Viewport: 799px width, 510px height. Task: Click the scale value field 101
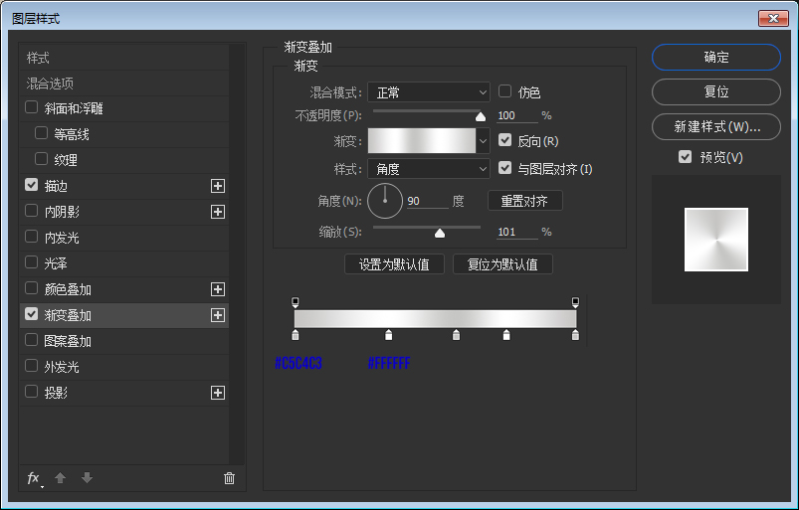(x=517, y=232)
